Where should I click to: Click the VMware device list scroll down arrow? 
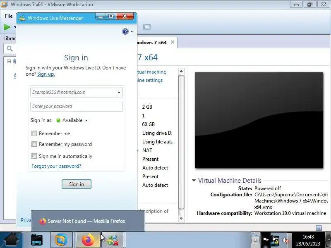[x=181, y=219]
